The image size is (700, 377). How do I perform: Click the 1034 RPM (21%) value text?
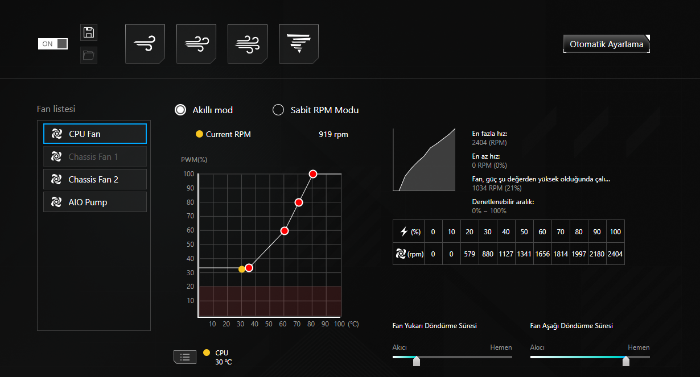pos(497,188)
